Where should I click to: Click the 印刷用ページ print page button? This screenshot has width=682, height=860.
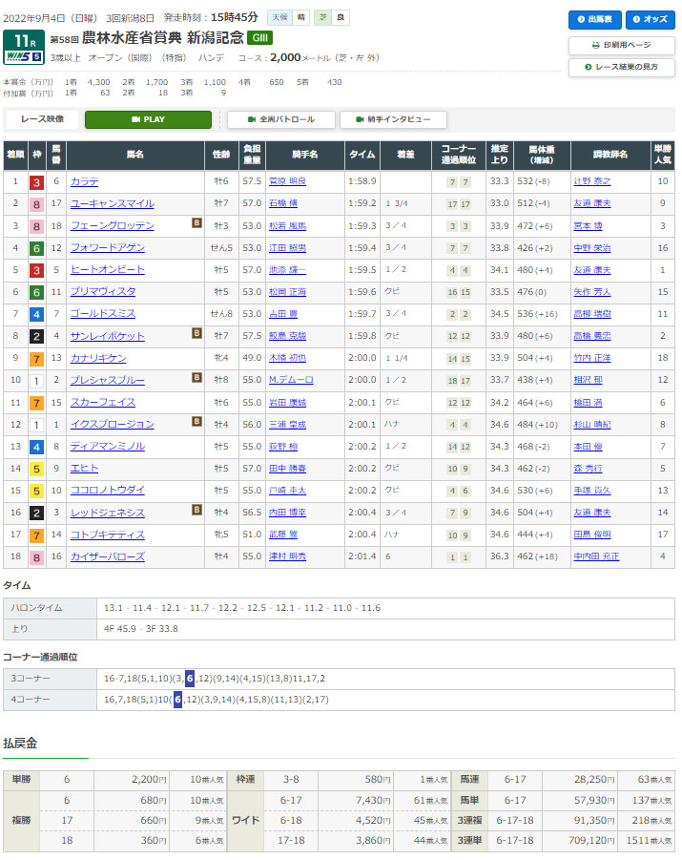pyautogui.click(x=621, y=45)
